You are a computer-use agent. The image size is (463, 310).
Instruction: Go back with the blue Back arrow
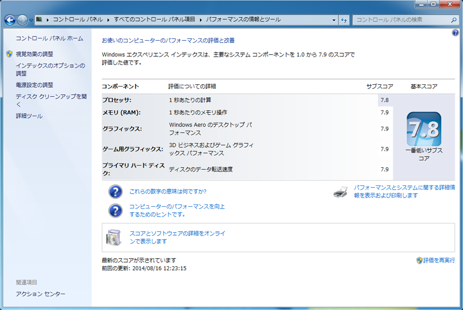click(10, 20)
